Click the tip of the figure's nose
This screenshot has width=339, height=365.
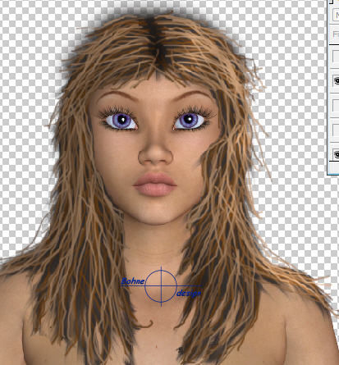tap(156, 156)
